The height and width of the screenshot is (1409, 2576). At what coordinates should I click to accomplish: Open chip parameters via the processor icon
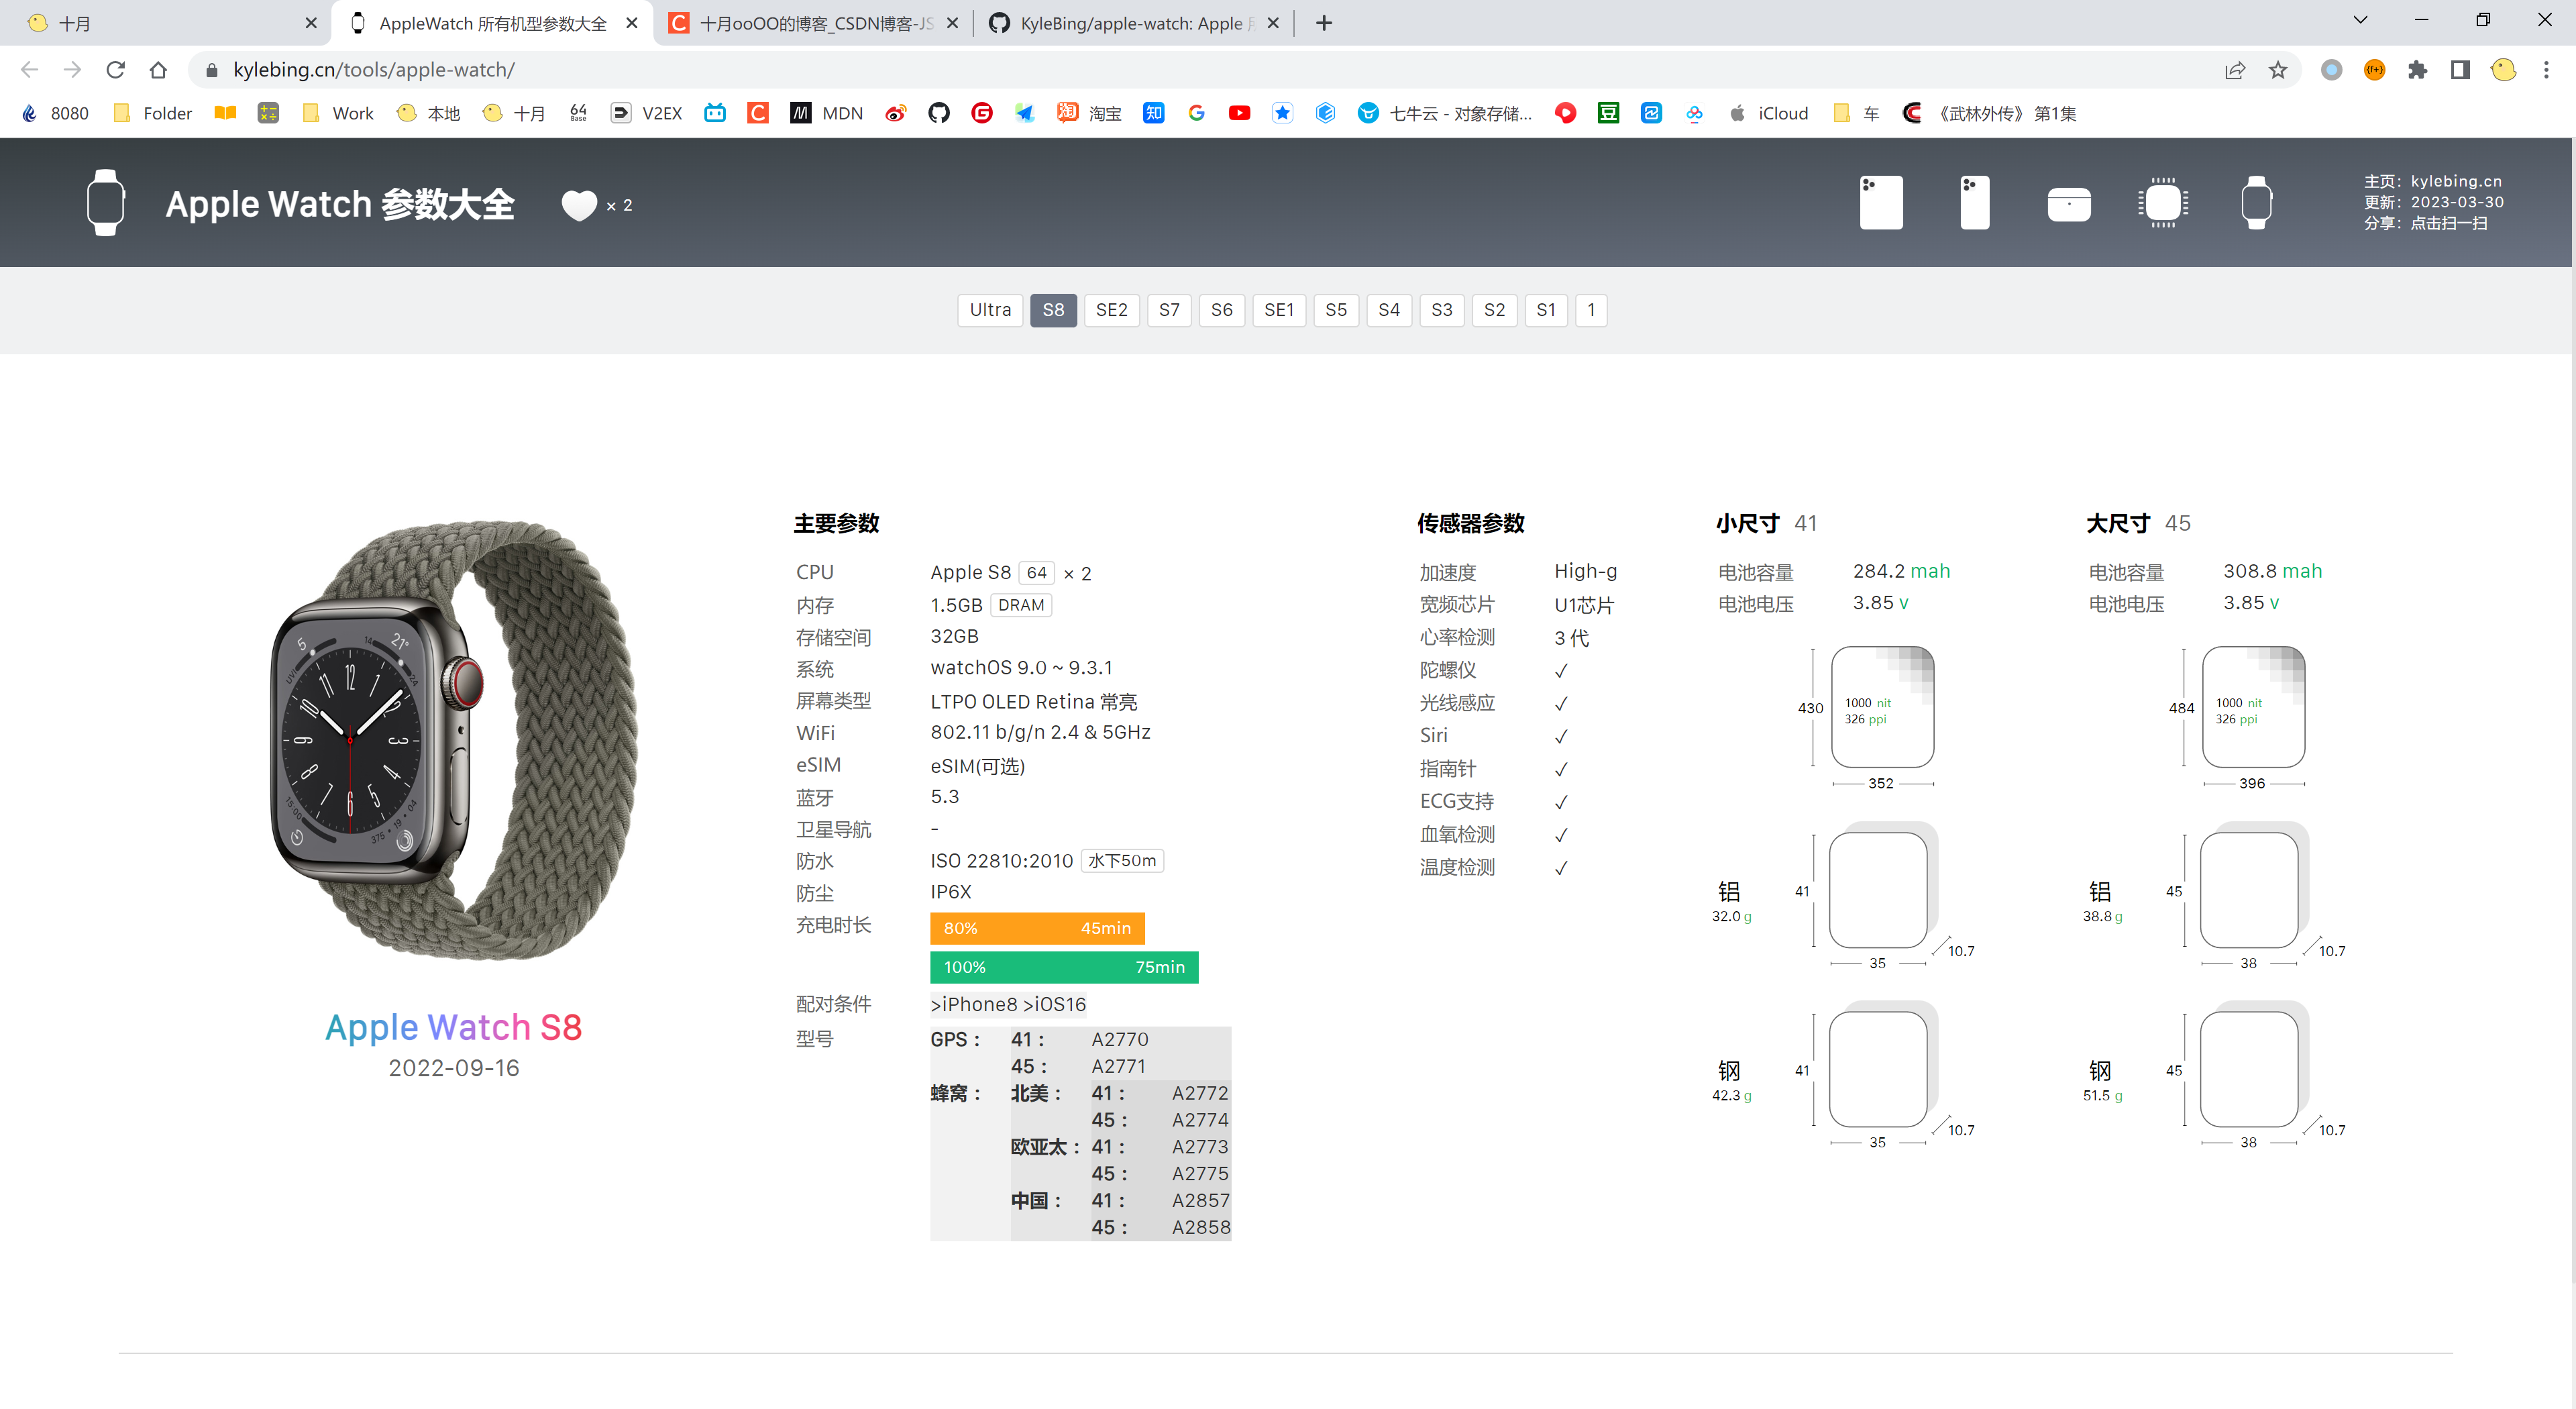tap(2163, 202)
